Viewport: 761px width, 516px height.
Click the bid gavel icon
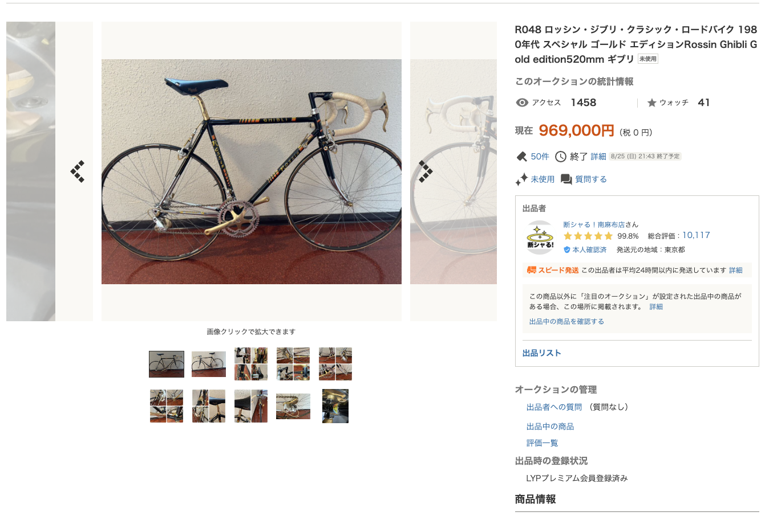pos(521,157)
